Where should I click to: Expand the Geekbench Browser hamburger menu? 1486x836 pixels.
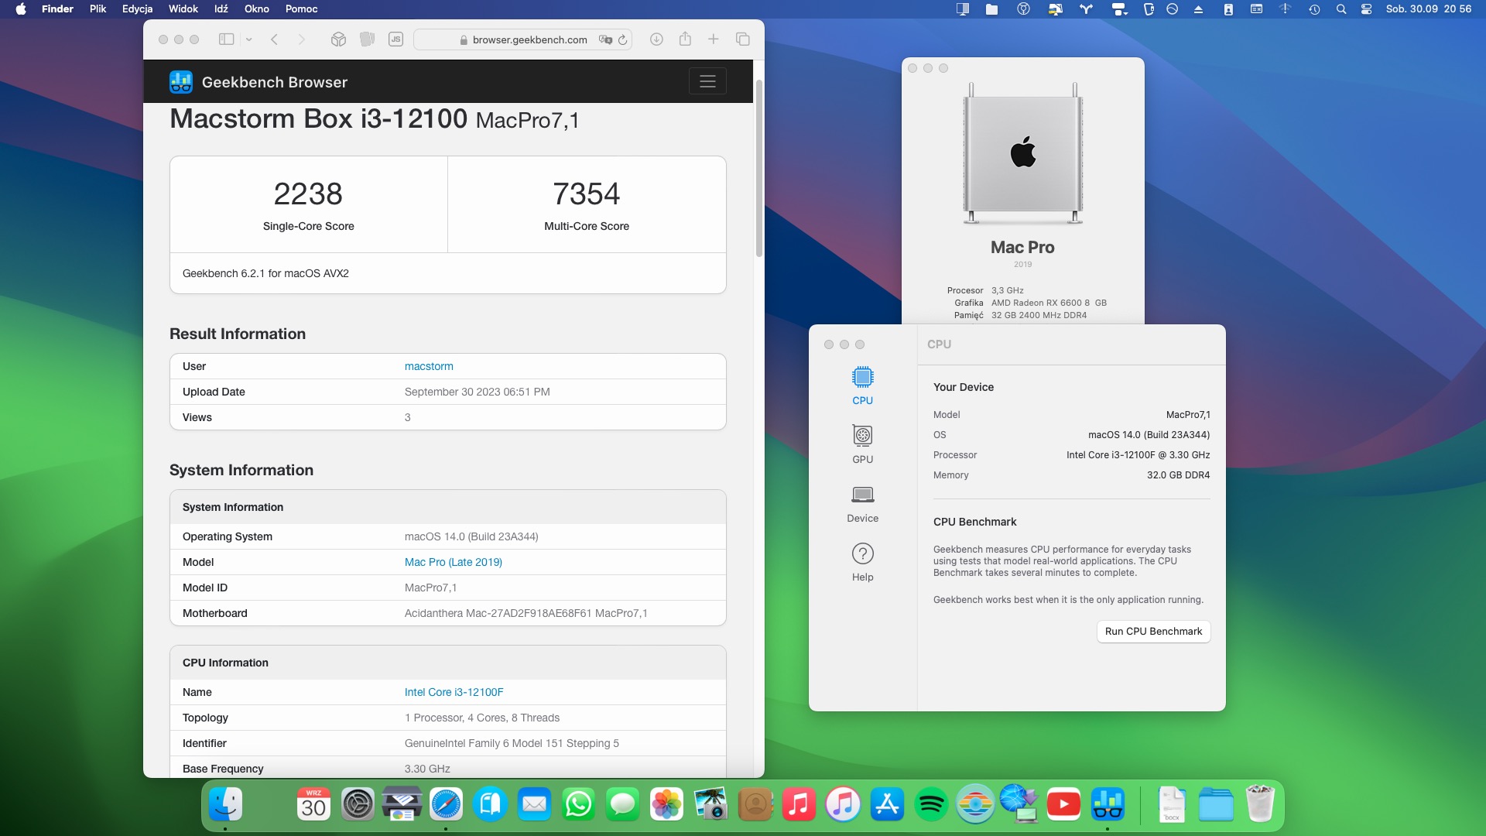coord(707,81)
